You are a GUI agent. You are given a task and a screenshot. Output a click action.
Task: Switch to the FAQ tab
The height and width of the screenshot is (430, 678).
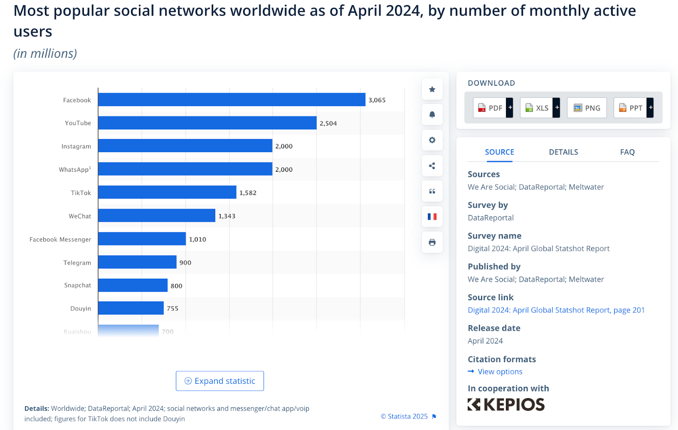(627, 152)
